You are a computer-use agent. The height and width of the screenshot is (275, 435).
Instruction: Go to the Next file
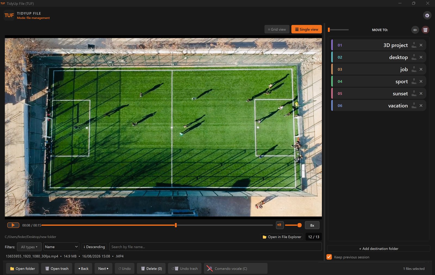(x=103, y=268)
